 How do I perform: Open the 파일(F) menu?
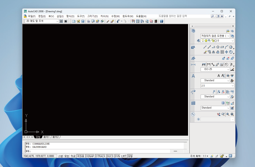point(32,16)
